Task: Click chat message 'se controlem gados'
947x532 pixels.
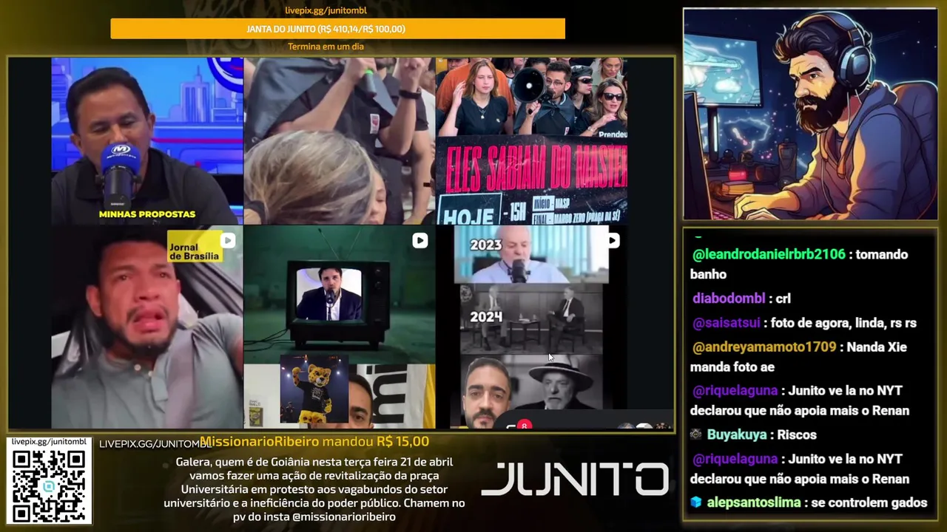Action: [869, 502]
